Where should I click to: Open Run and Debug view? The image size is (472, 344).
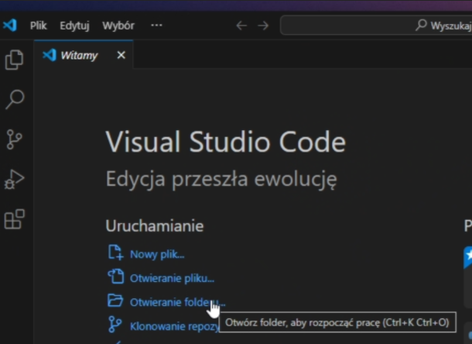point(14,180)
